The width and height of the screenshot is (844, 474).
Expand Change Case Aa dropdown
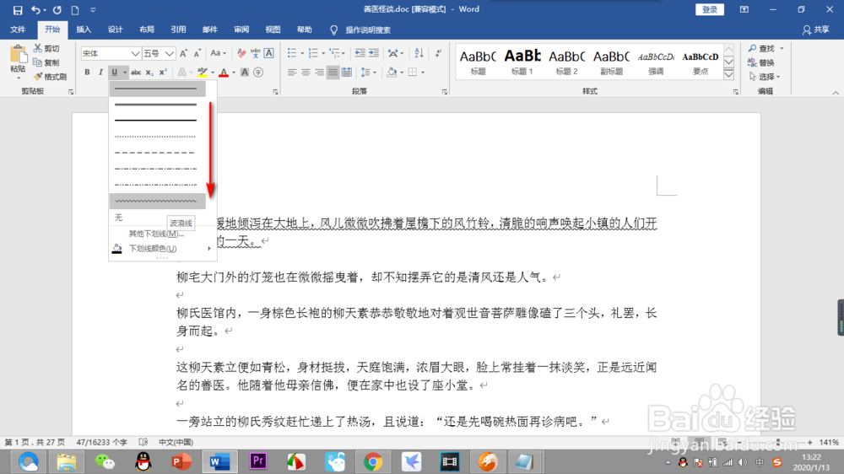coord(218,53)
